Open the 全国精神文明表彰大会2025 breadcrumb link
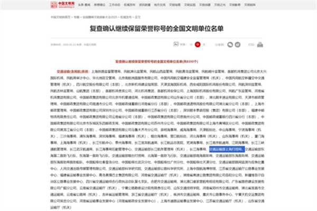 tap(100, 17)
